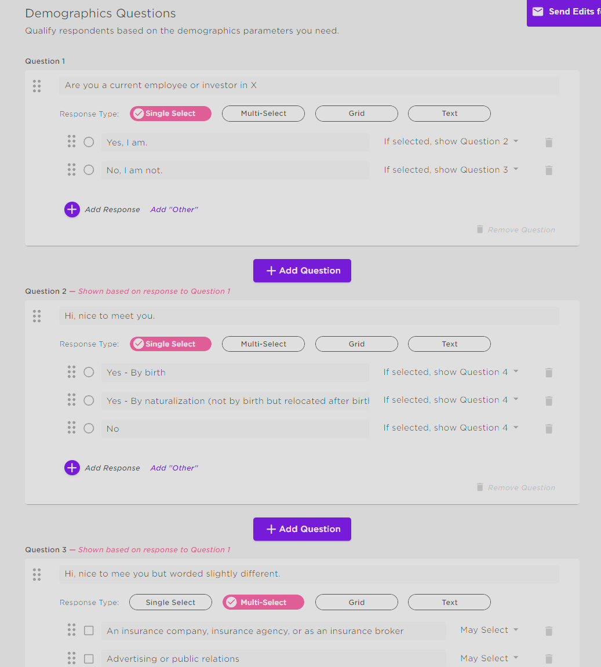The height and width of the screenshot is (667, 601).
Task: Delete the "Yes, I am." response
Action: point(549,143)
